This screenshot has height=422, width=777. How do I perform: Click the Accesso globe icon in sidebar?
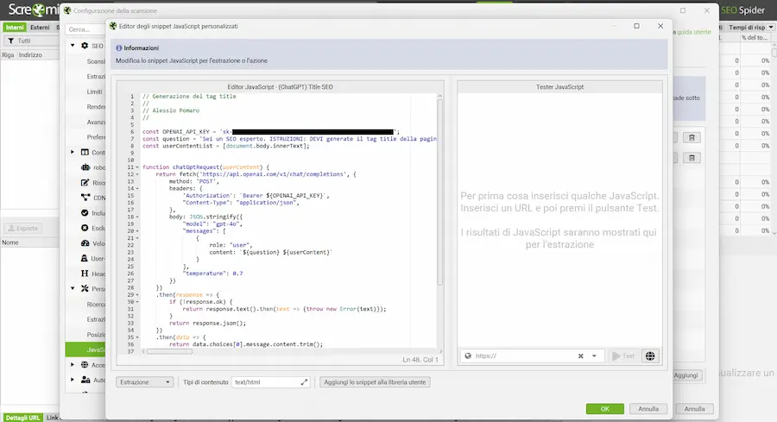click(85, 364)
